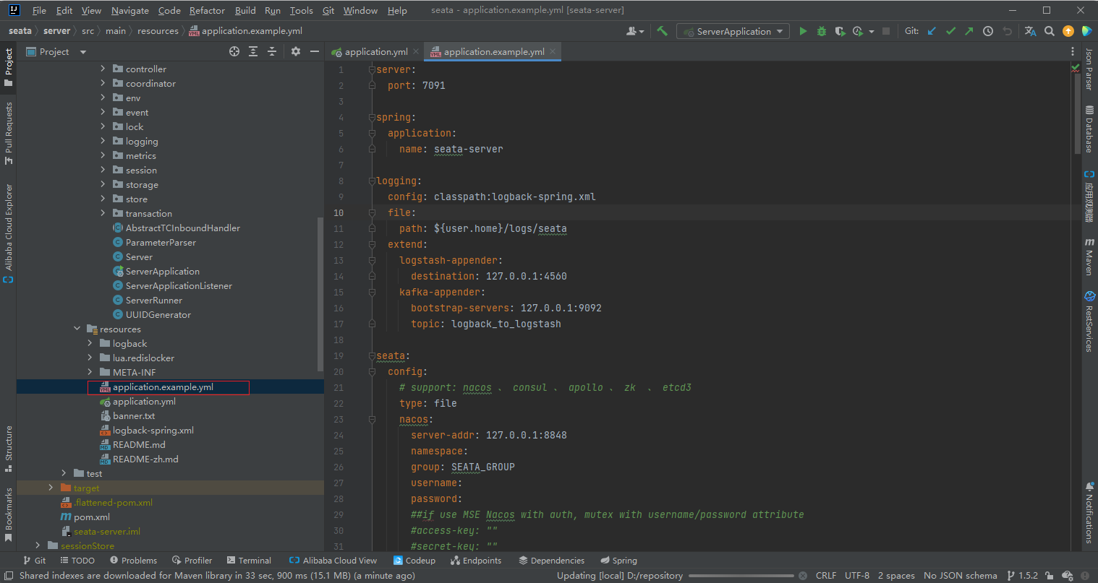Open the File menu
Viewport: 1098px width, 583px height.
coord(39,10)
